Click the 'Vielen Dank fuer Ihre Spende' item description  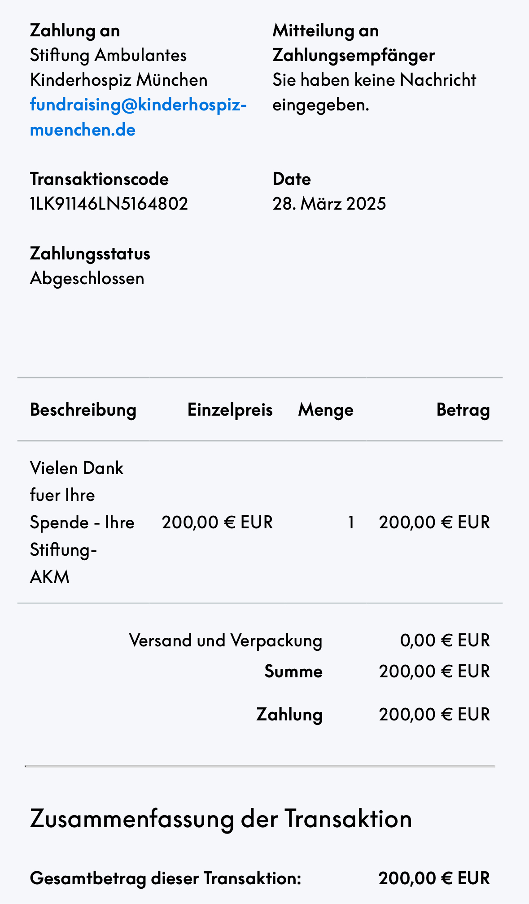click(82, 522)
